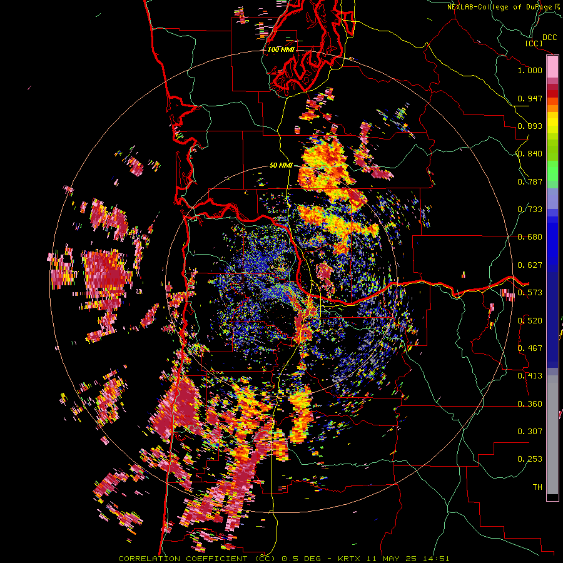Select the 0.893 scale value
This screenshot has width=563, height=563.
click(x=530, y=126)
